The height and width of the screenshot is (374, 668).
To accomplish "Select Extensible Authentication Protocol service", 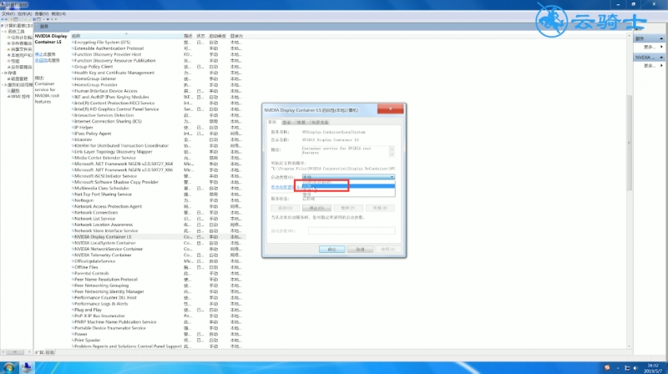I will click(109, 48).
